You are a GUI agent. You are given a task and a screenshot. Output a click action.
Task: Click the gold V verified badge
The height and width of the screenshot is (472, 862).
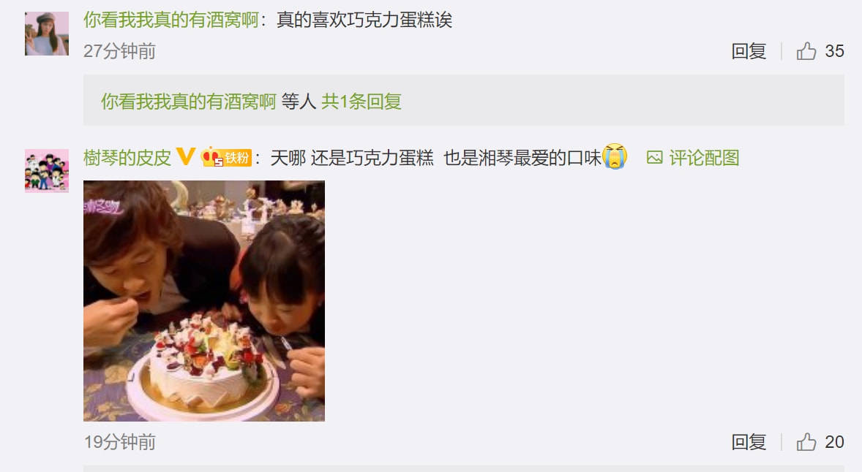click(185, 157)
